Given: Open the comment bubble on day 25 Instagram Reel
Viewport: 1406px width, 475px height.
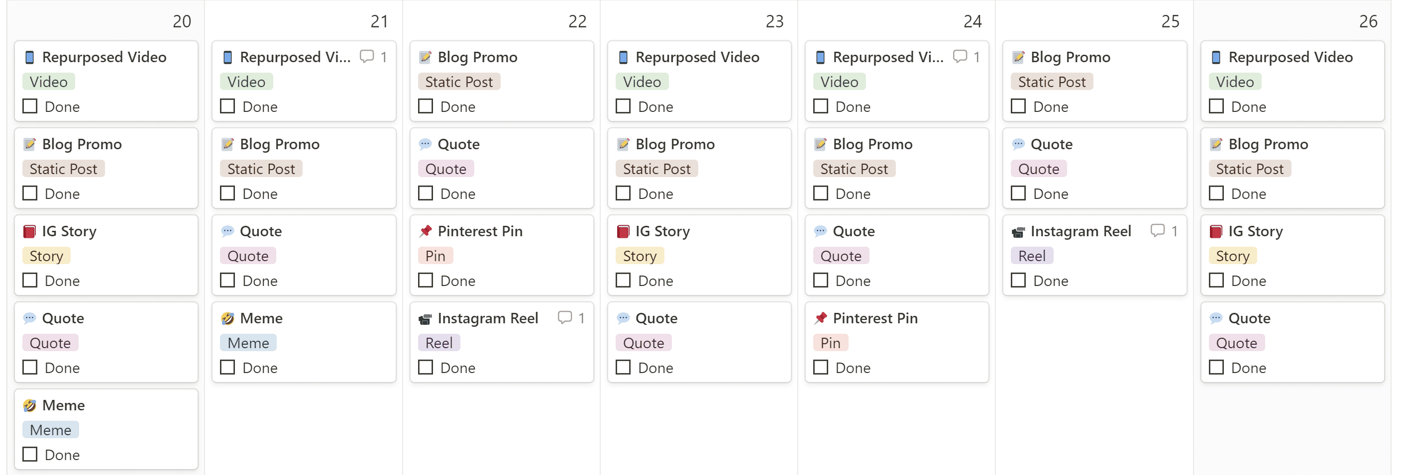Looking at the screenshot, I should 1157,231.
